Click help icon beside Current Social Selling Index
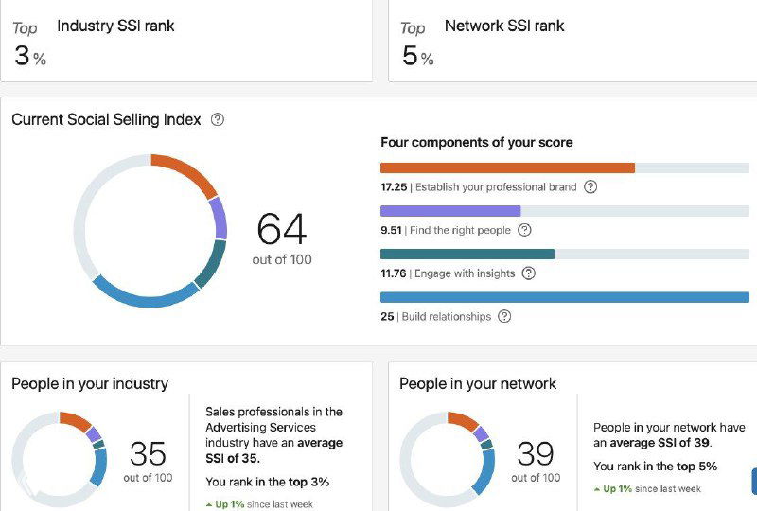 pyautogui.click(x=218, y=120)
